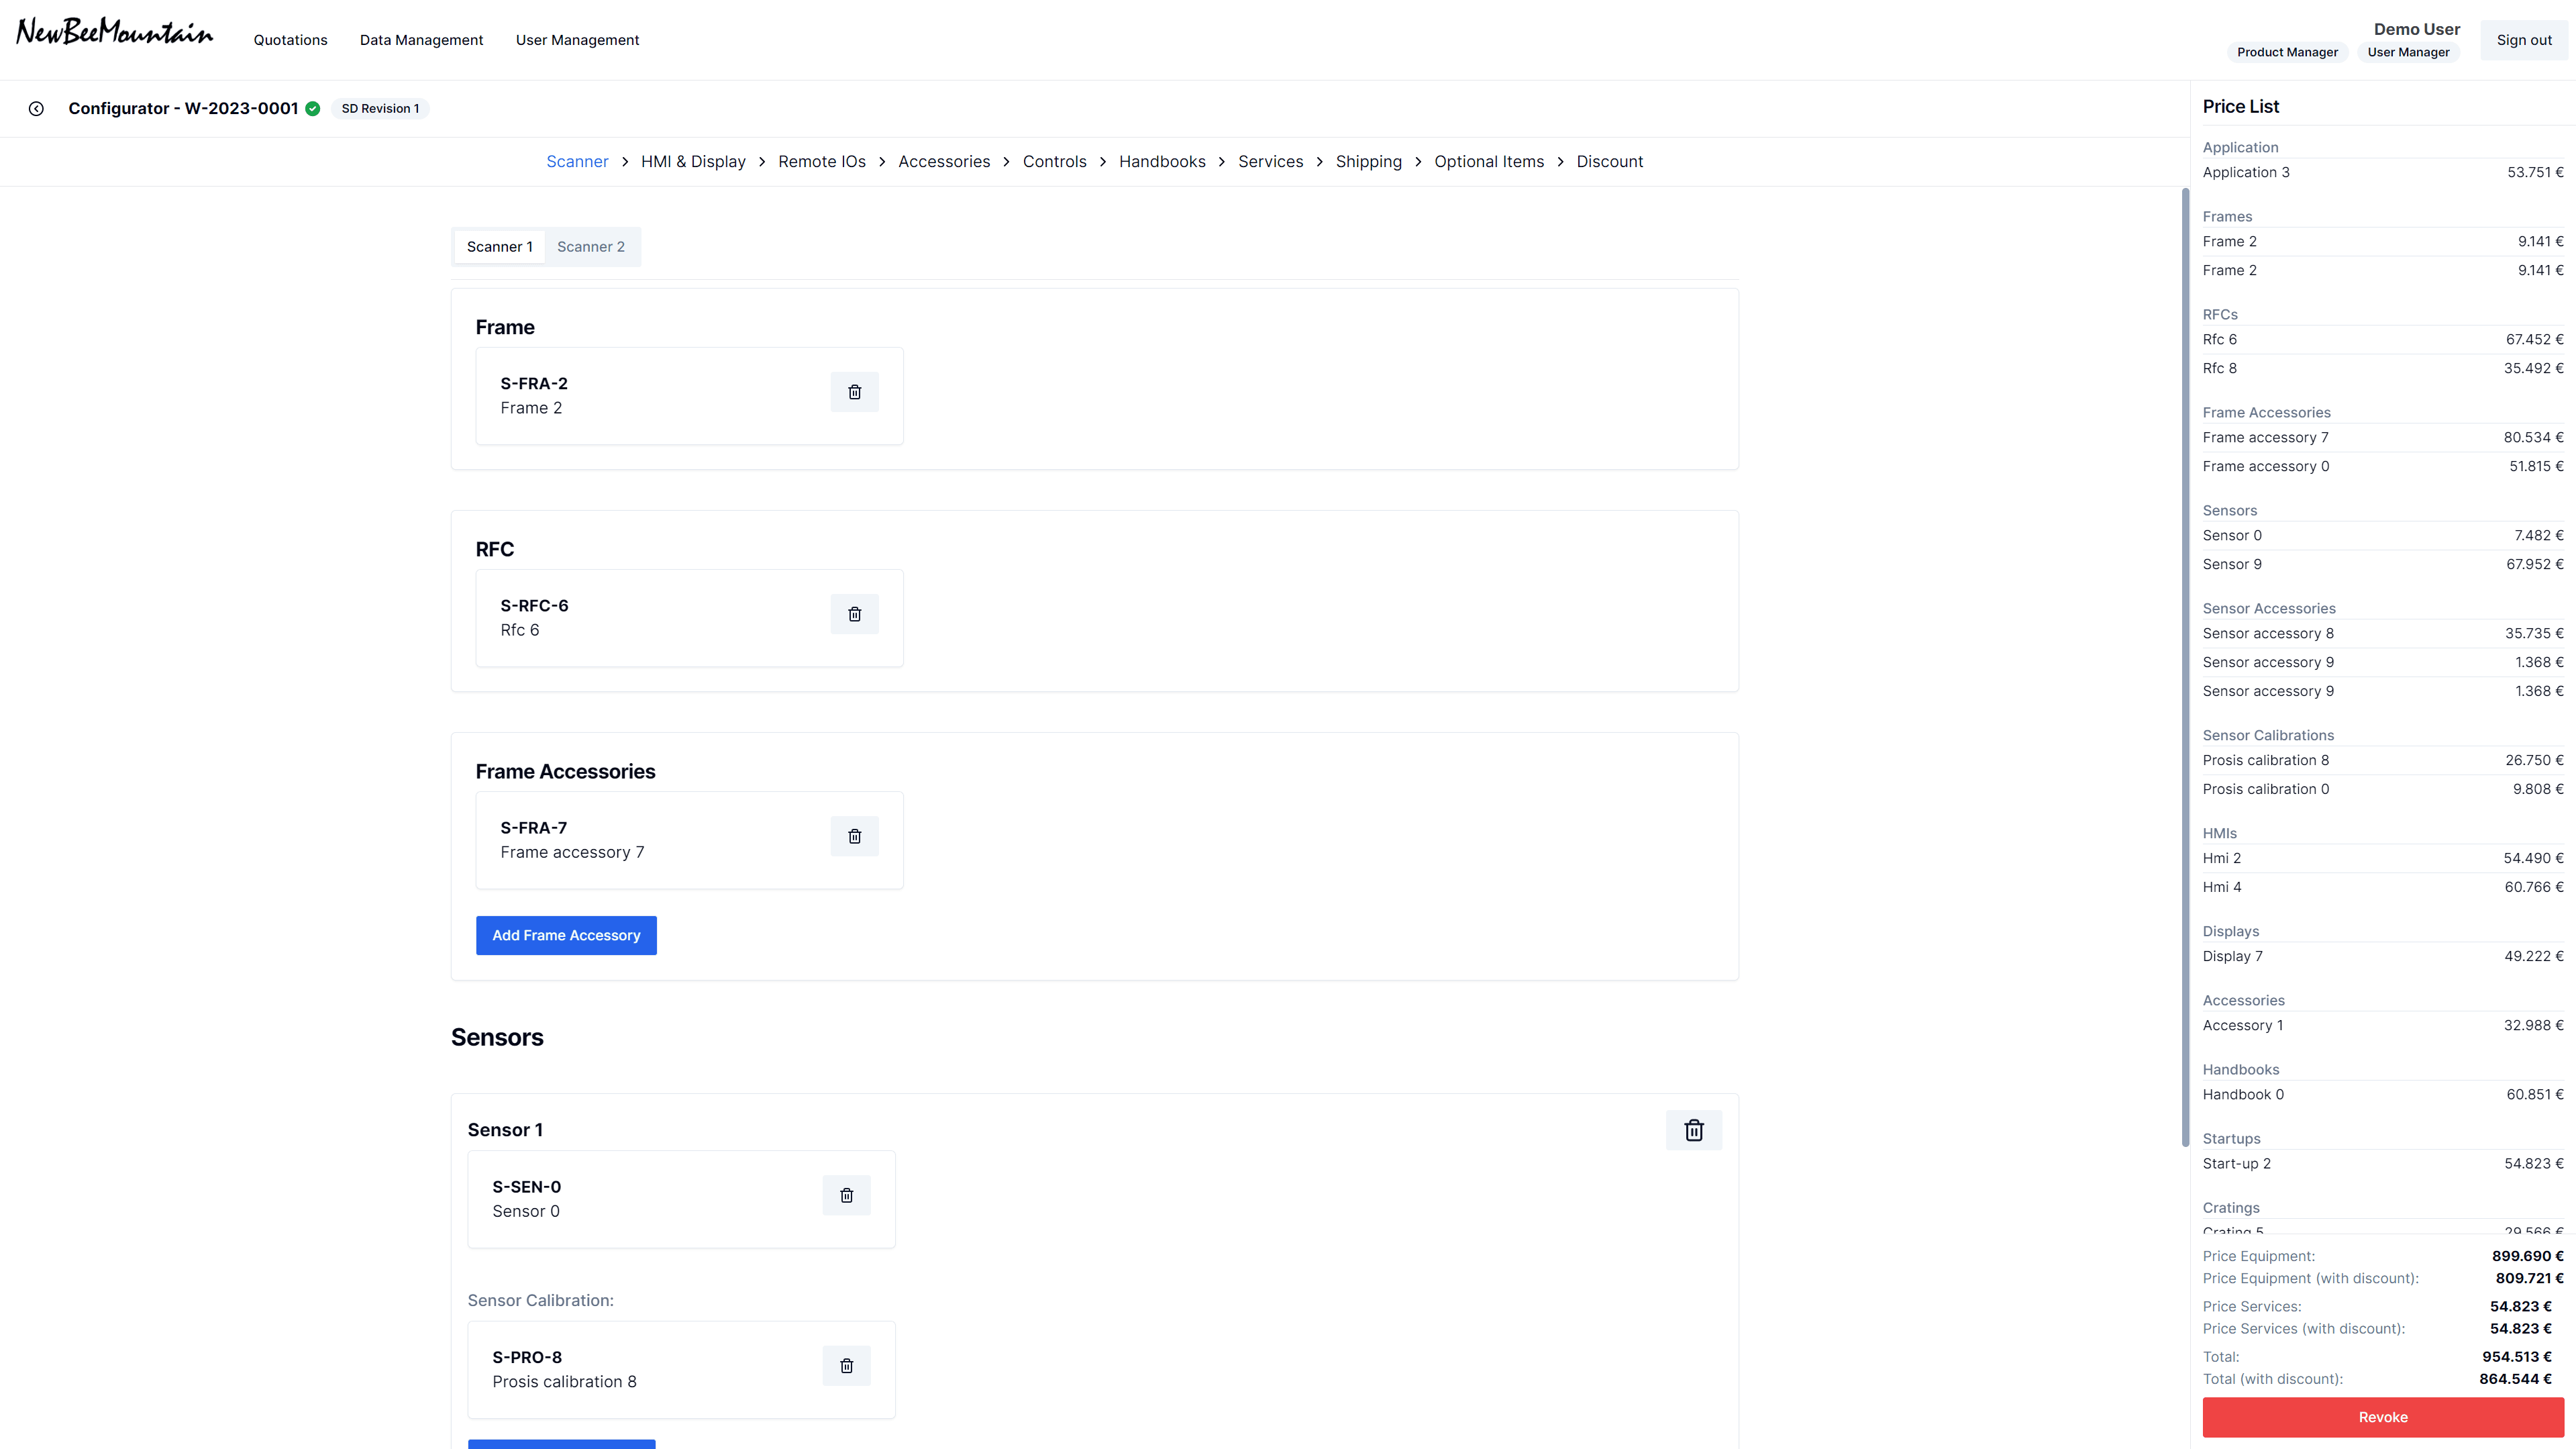Remove the S-SEN-0 Sensor 0 item
The height and width of the screenshot is (1449, 2576).
(x=846, y=1195)
